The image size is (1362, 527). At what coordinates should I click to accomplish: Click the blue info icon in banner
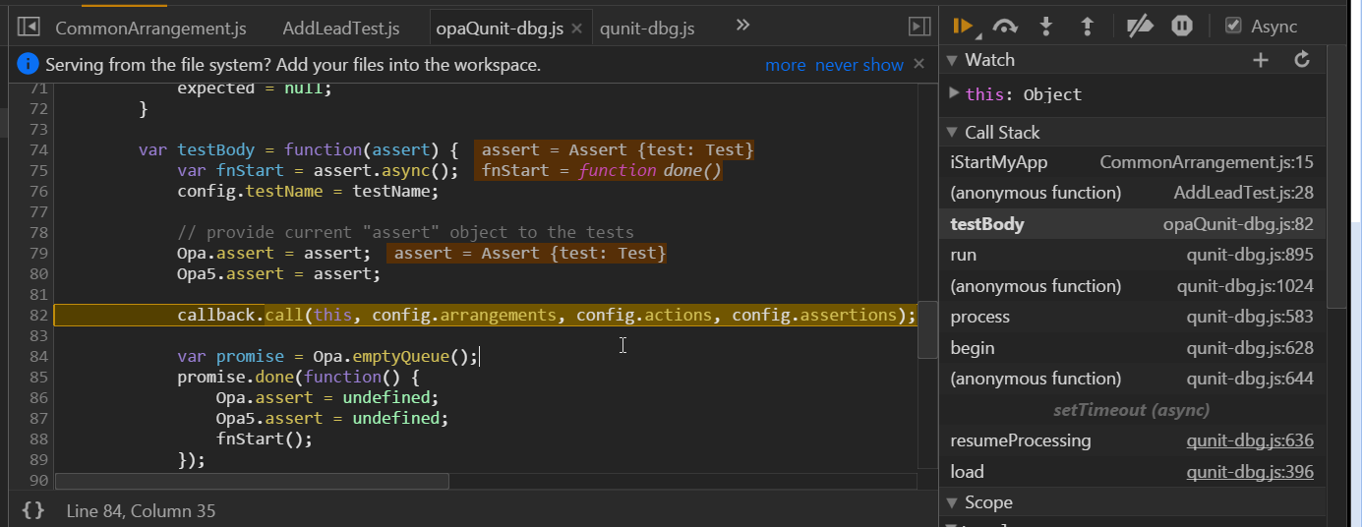(29, 65)
